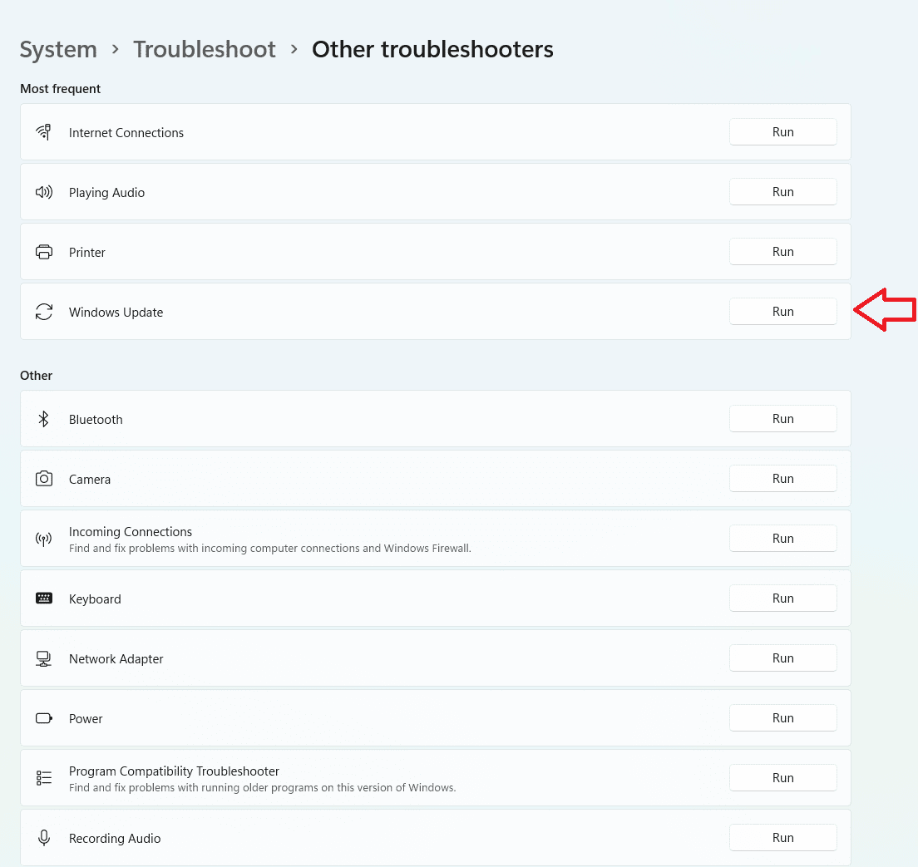The width and height of the screenshot is (918, 867).
Task: Click the Windows Update sync icon
Action: (44, 312)
